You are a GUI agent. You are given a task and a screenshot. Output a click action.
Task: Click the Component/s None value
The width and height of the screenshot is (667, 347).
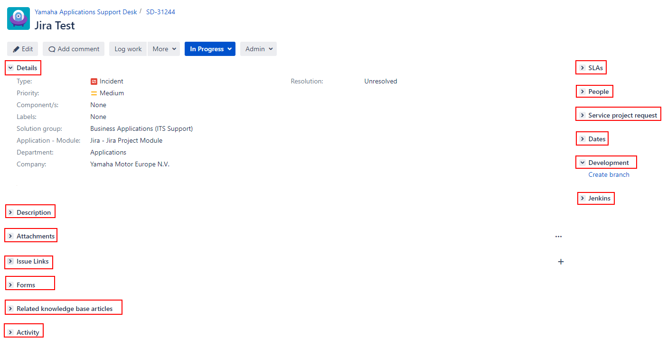[98, 105]
